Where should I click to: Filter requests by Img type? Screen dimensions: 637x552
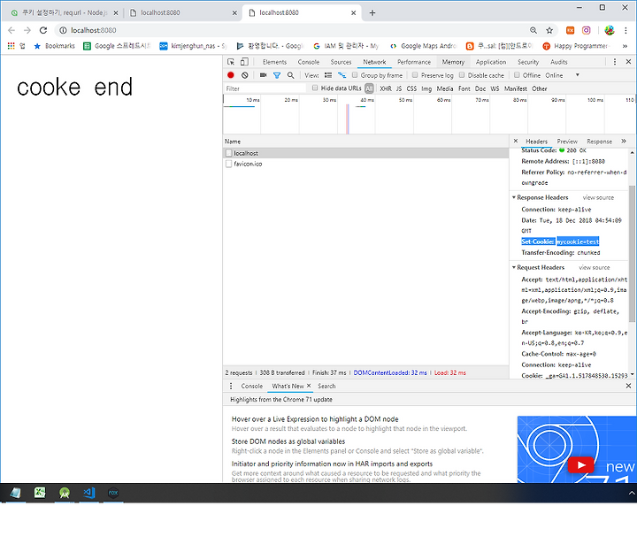tap(426, 88)
